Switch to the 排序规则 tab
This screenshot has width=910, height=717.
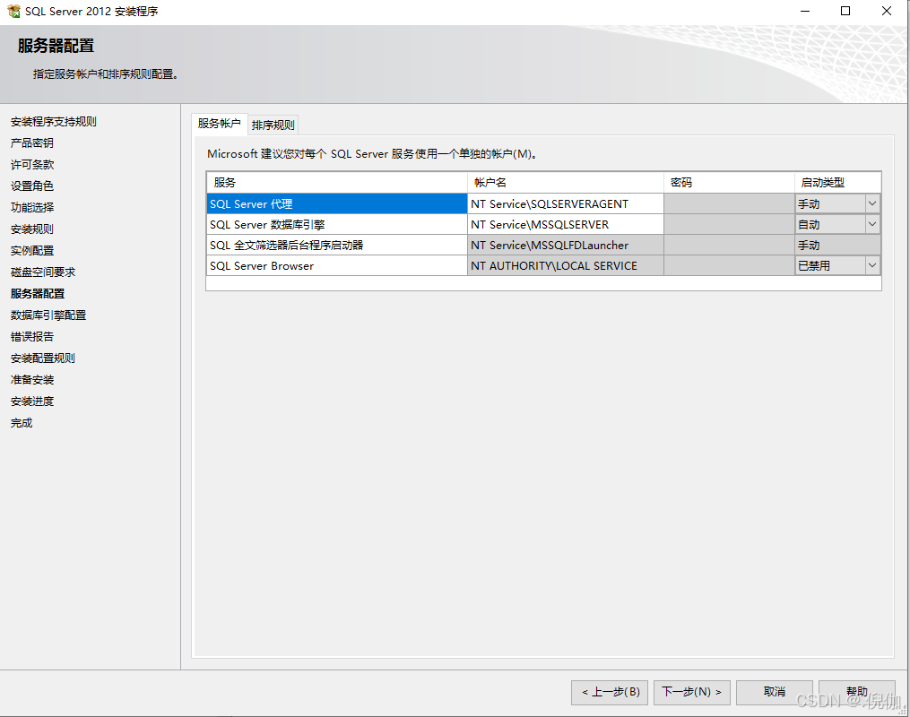coord(273,125)
